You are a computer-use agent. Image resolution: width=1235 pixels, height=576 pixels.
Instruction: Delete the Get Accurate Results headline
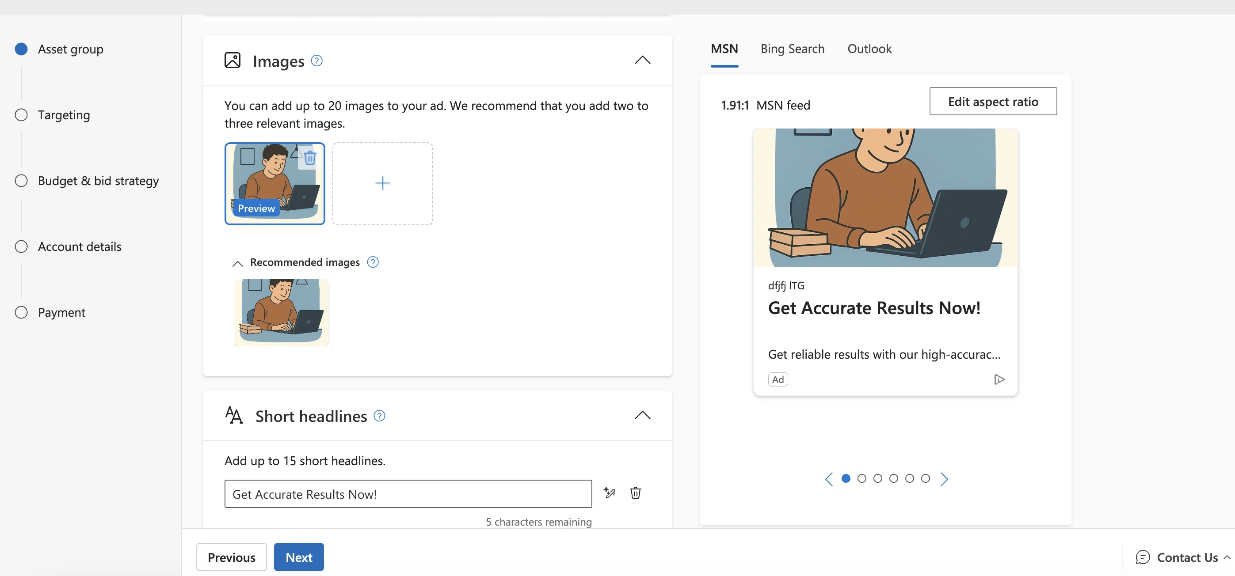pos(635,493)
